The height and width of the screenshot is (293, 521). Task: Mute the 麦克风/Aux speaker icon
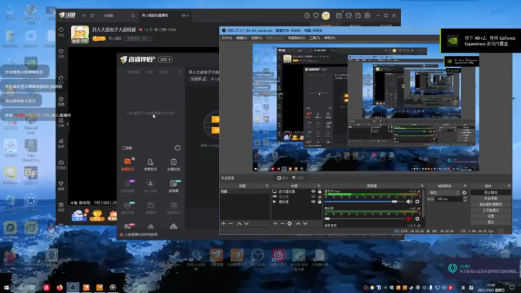410,201
